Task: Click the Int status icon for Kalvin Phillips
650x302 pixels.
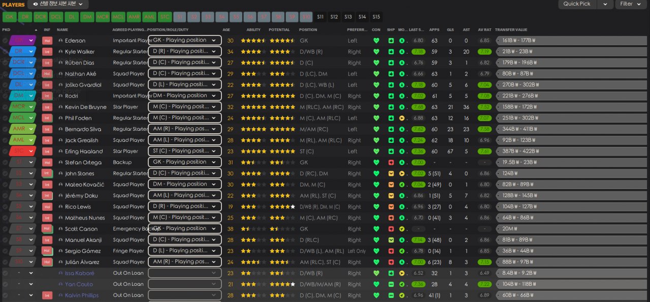Action: [x=47, y=295]
